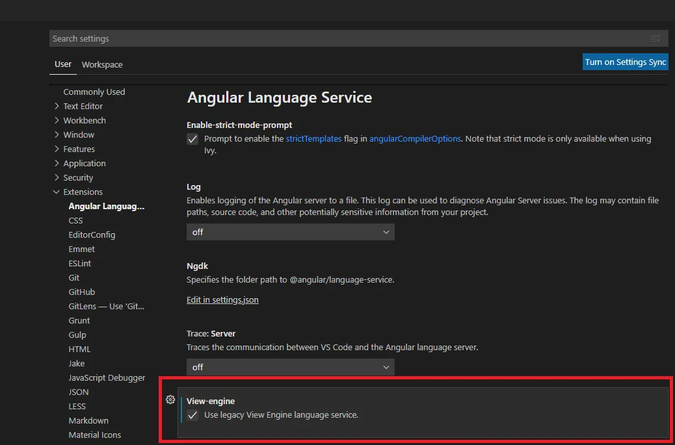Select Commonly Used in settings tree
The width and height of the screenshot is (675, 445).
pyautogui.click(x=94, y=92)
